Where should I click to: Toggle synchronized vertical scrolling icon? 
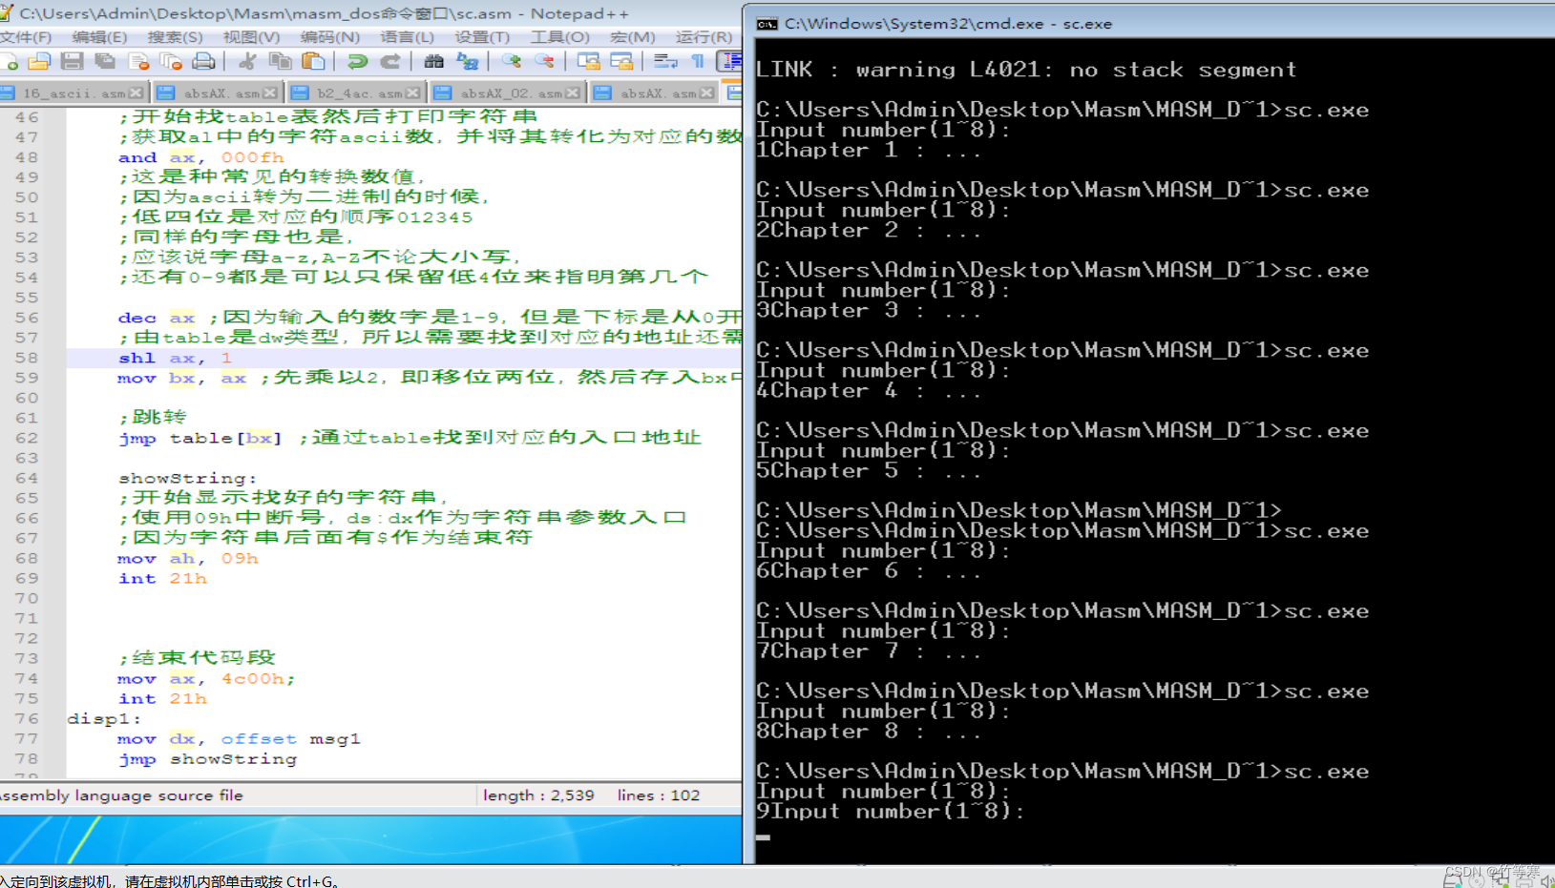(589, 62)
